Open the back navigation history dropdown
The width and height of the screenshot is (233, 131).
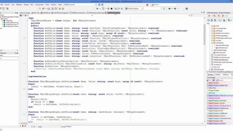pos(172,9)
